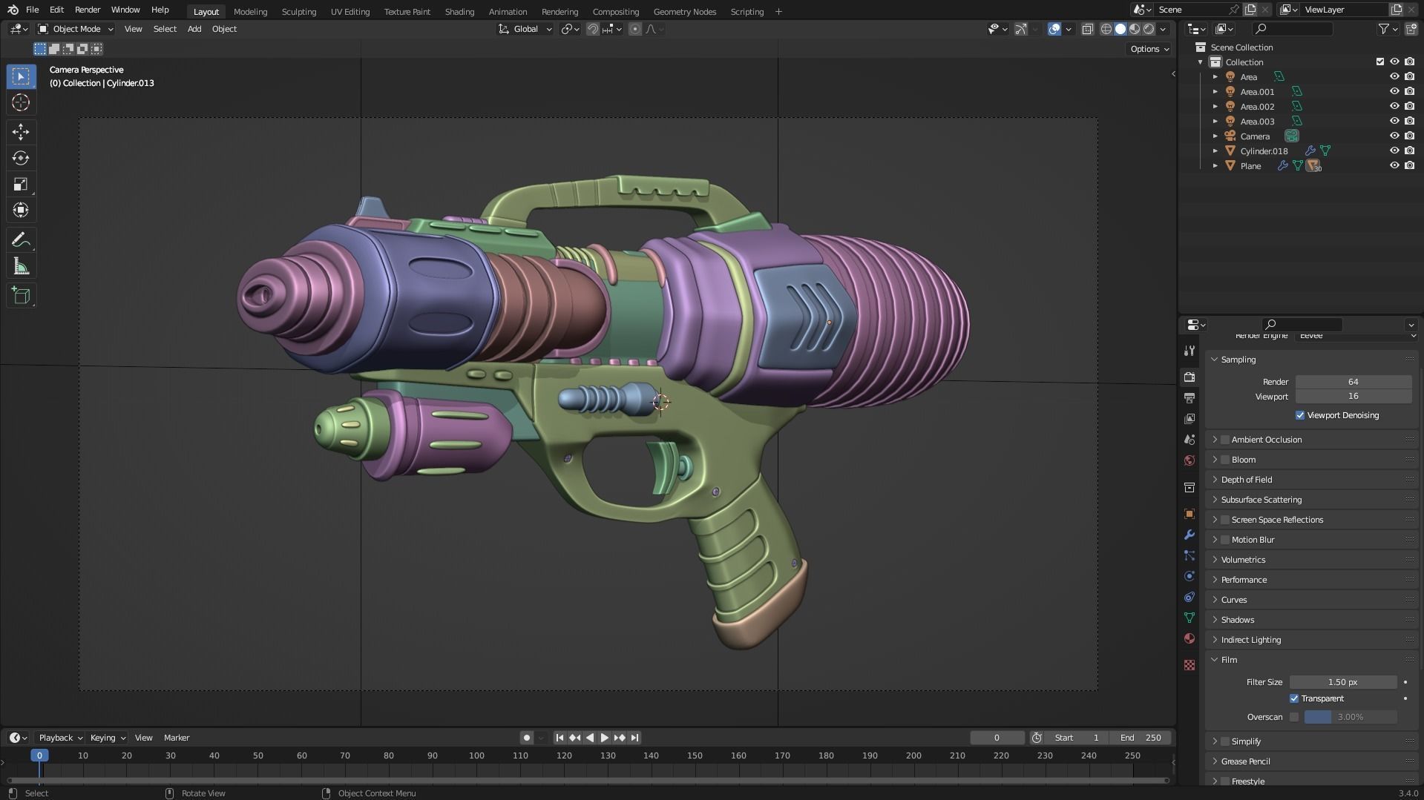The height and width of the screenshot is (800, 1424).
Task: Enable Bloom checkbox
Action: click(1225, 460)
